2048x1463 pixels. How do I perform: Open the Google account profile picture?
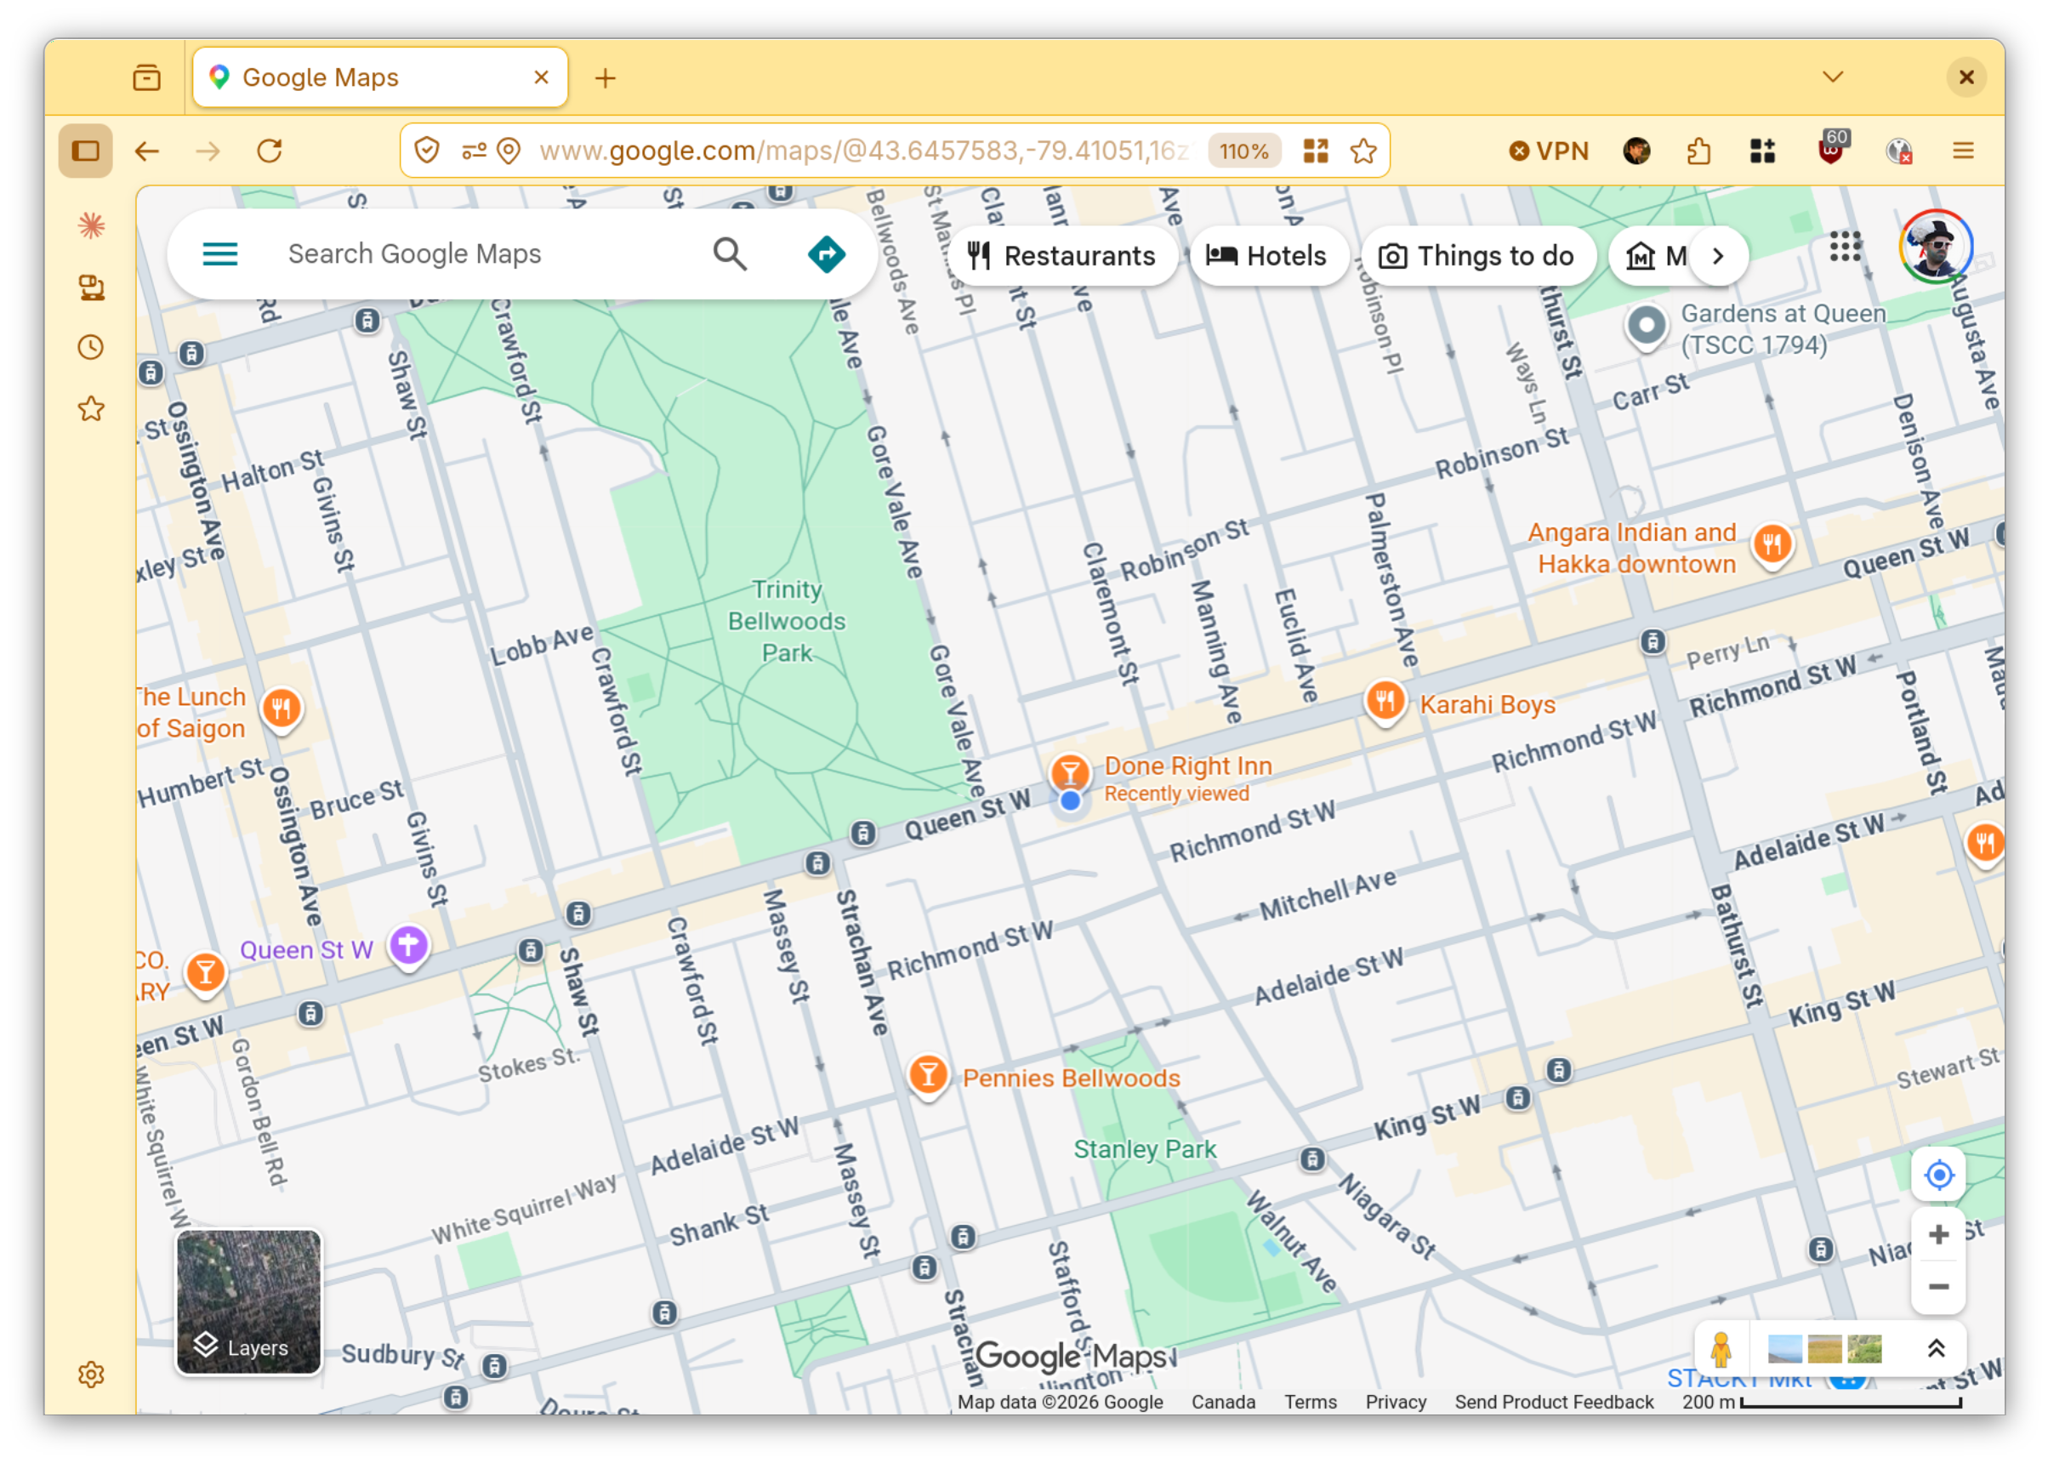[x=1935, y=246]
